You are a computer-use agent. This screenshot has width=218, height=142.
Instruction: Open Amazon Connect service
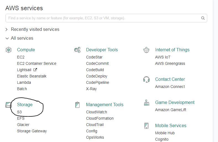coord(170,87)
